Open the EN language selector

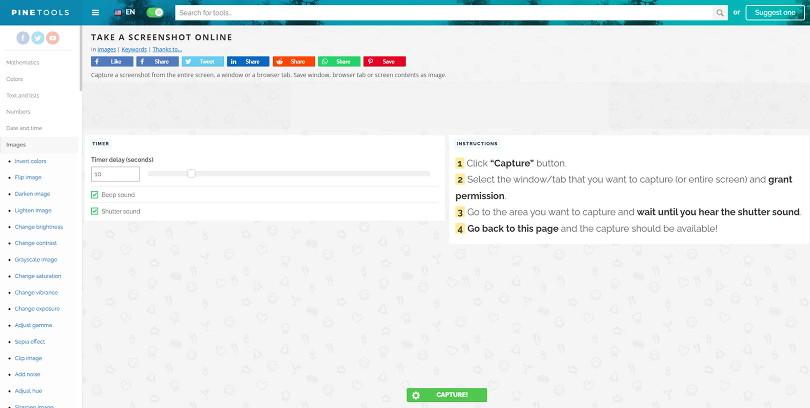[130, 13]
